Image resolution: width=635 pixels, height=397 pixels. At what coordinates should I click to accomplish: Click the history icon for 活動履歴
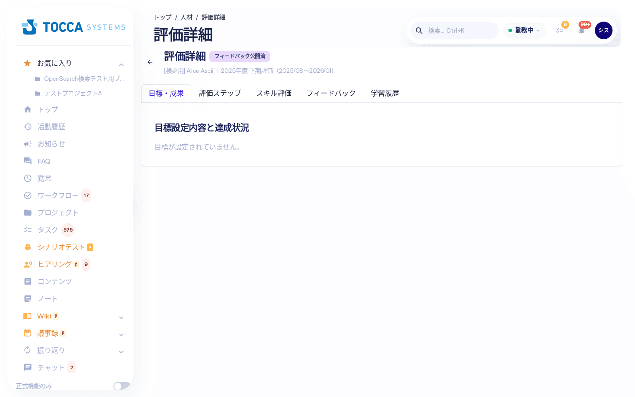tap(28, 127)
